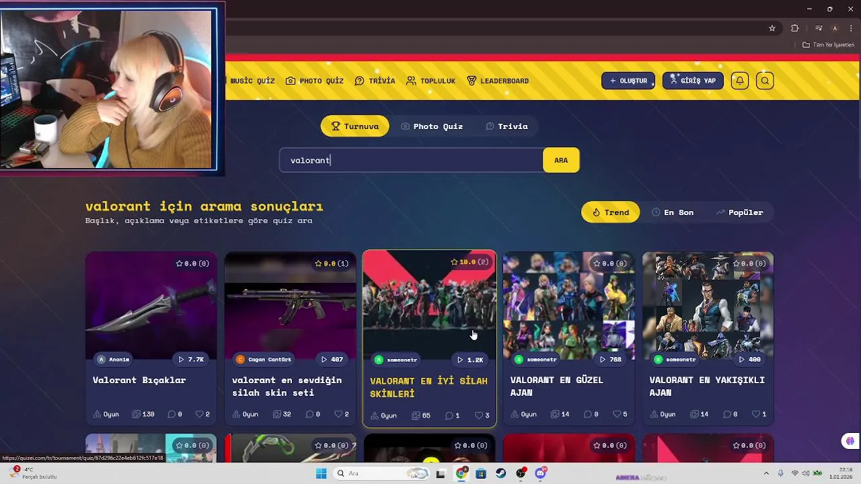Open the Tüm Yer İşaretleri bookmarks folder
861x484 pixels.
pos(828,44)
